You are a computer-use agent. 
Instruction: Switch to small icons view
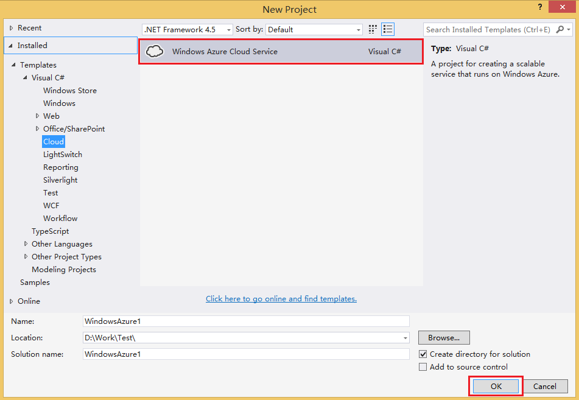pos(373,29)
